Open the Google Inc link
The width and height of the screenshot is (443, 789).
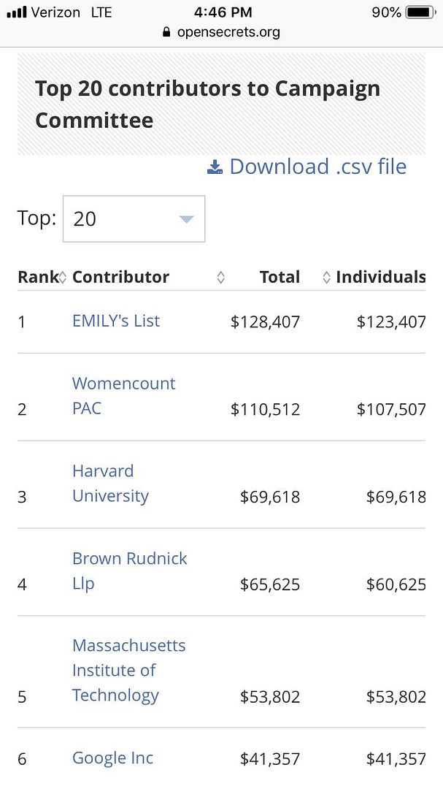(112, 758)
